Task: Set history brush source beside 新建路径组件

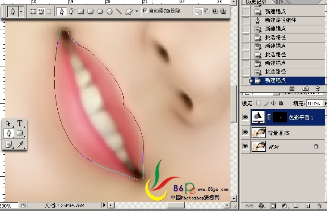Action: coord(246,20)
